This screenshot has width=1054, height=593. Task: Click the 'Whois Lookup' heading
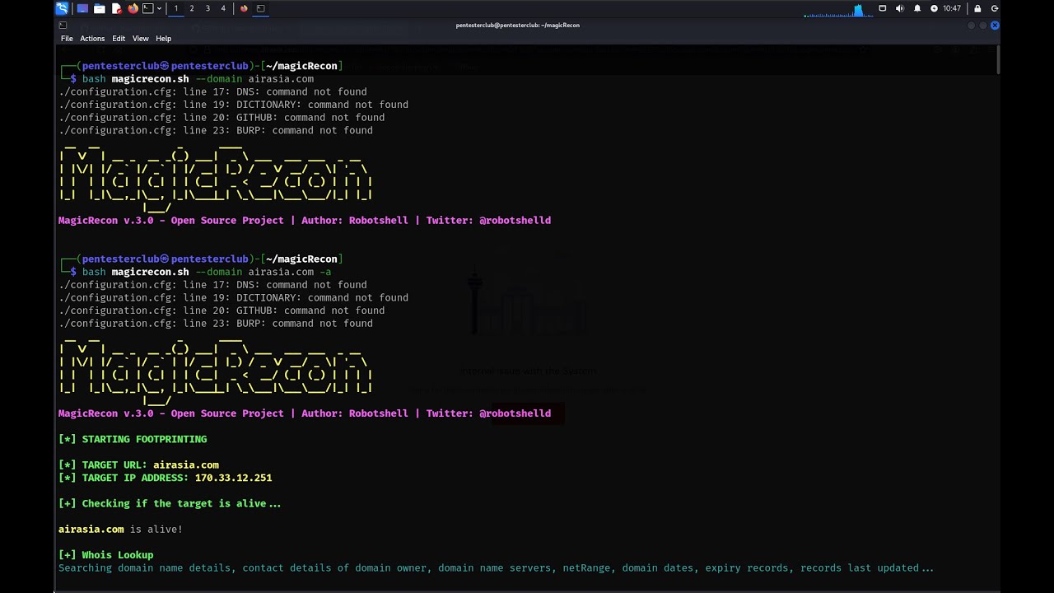coord(105,555)
